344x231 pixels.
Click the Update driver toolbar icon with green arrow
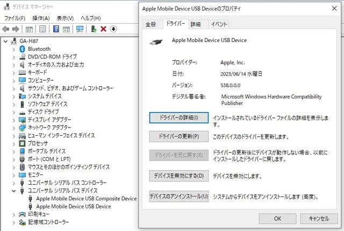click(94, 29)
